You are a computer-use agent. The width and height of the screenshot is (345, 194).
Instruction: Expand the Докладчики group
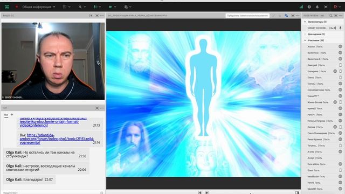point(305,34)
